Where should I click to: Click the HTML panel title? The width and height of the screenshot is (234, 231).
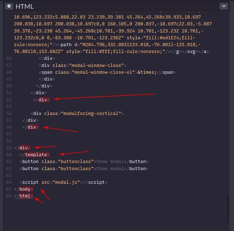pos(25,7)
